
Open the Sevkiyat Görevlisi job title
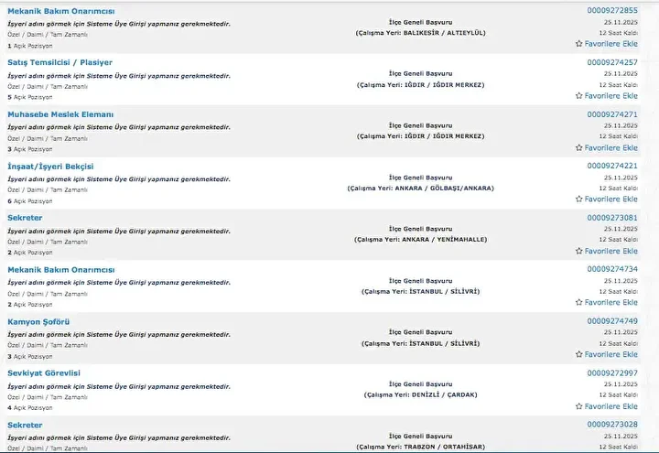[44, 373]
